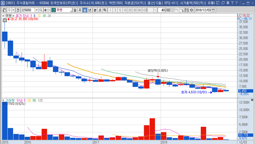Click the line indicator add icon
Screen dimensions: 255x144
(x=182, y=10)
